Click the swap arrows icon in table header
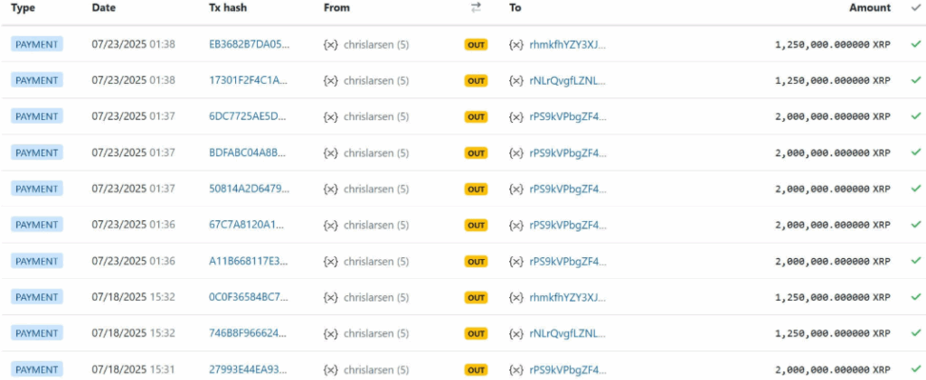 [x=476, y=8]
